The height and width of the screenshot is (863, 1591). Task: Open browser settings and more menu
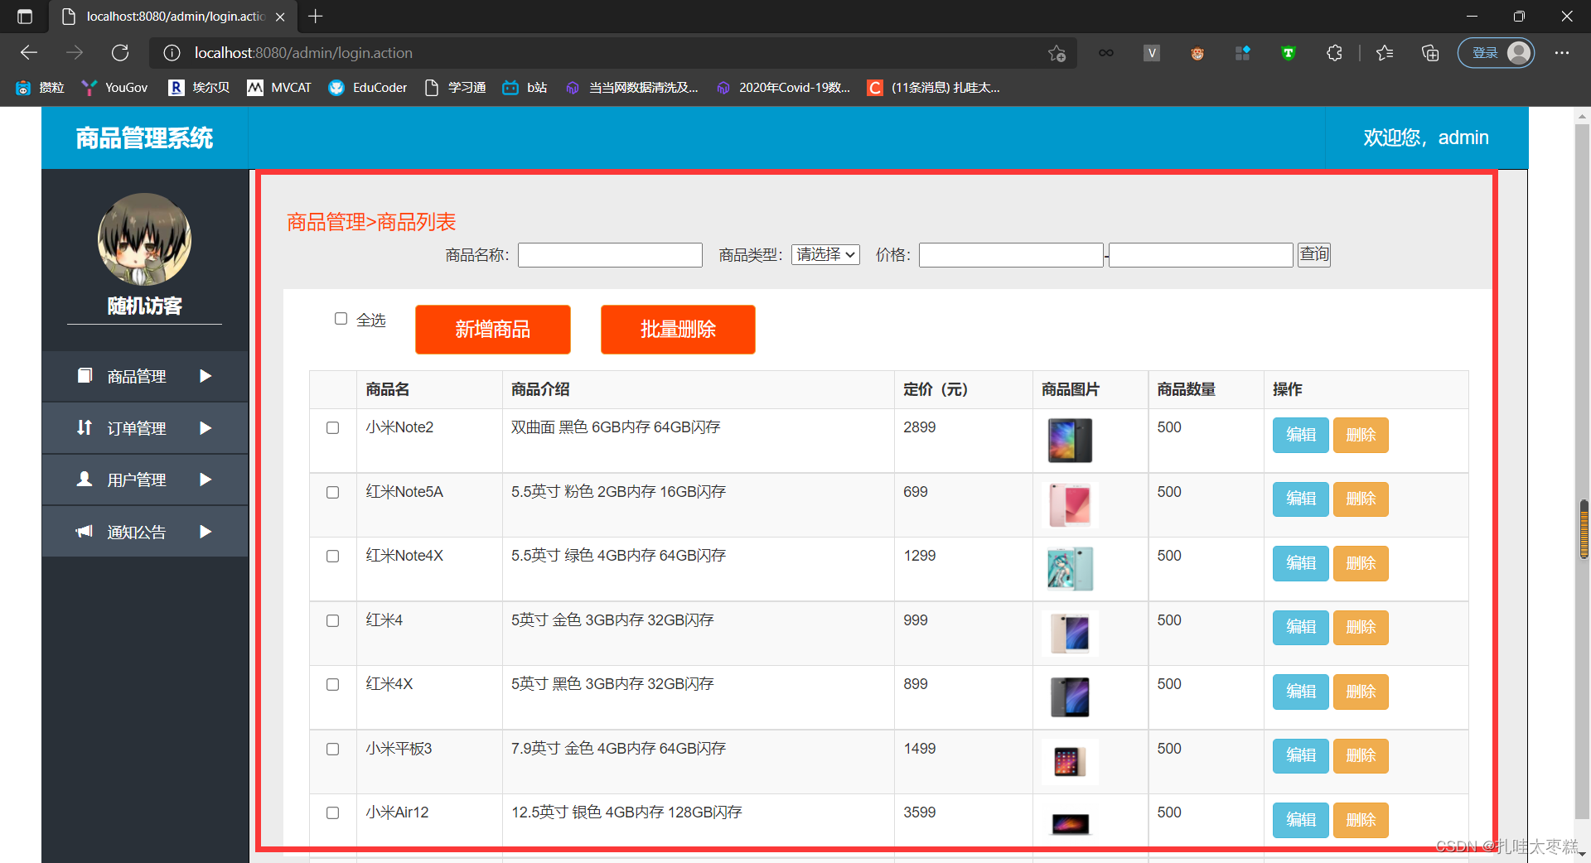point(1562,53)
